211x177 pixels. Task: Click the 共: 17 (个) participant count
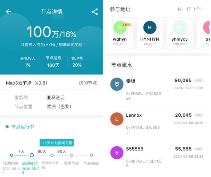[190, 9]
